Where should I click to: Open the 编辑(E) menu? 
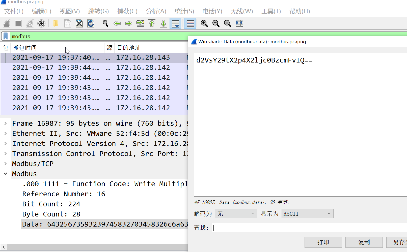pos(42,11)
